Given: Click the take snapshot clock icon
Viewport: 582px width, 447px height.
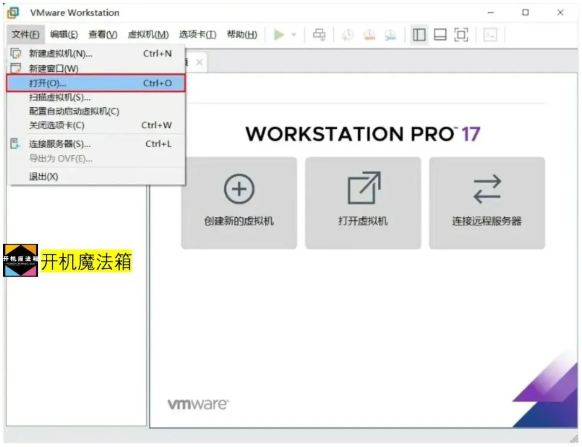Looking at the screenshot, I should [348, 35].
